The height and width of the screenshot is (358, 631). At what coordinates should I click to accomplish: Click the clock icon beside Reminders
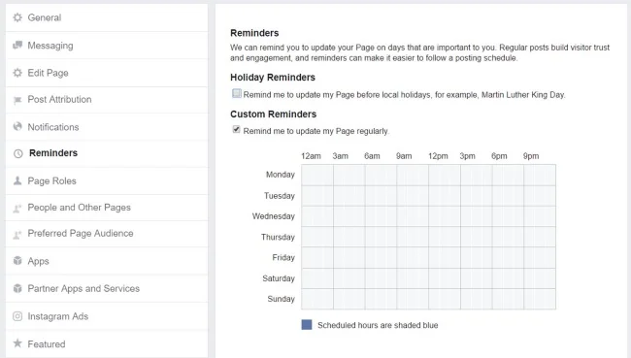[x=18, y=153]
